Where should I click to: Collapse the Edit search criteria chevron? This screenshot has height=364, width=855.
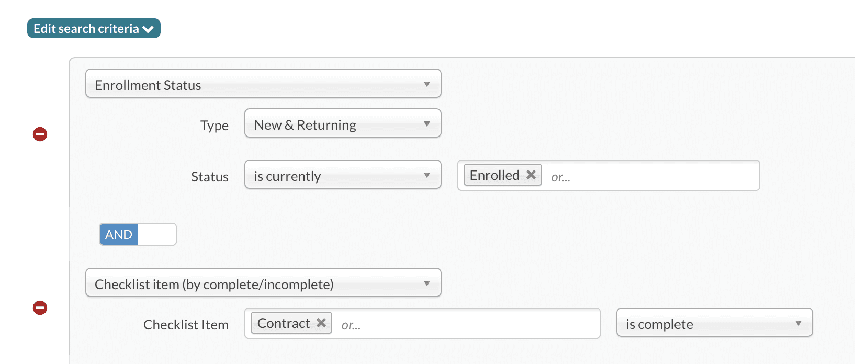(149, 29)
